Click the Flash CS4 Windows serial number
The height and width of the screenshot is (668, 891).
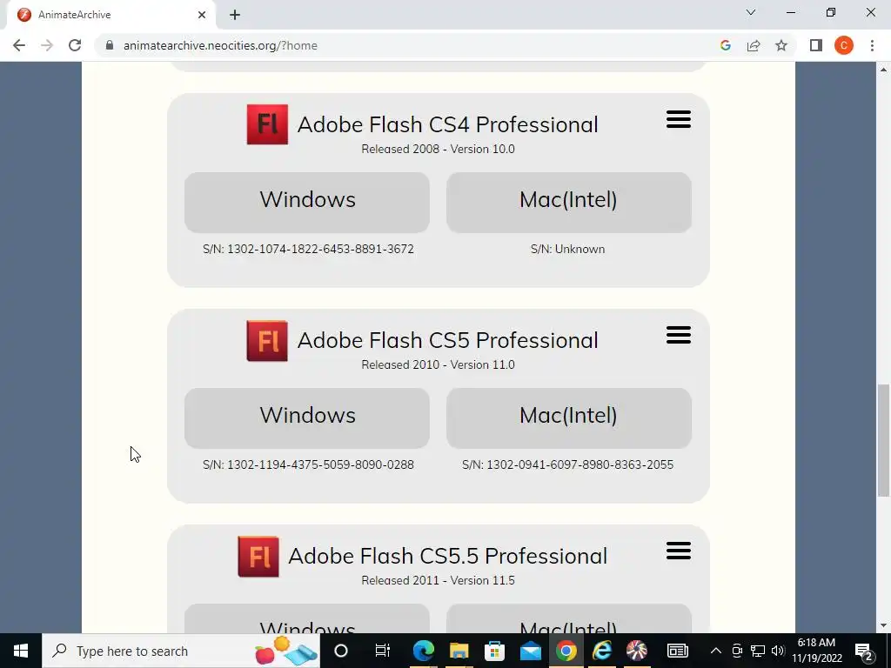(x=308, y=249)
